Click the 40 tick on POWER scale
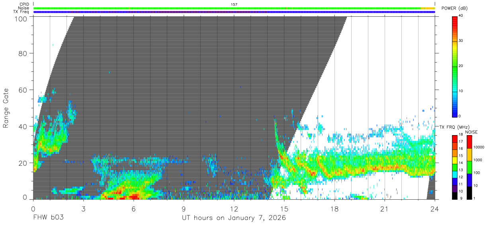Screen dimensions: 489x226 tap(461, 16)
